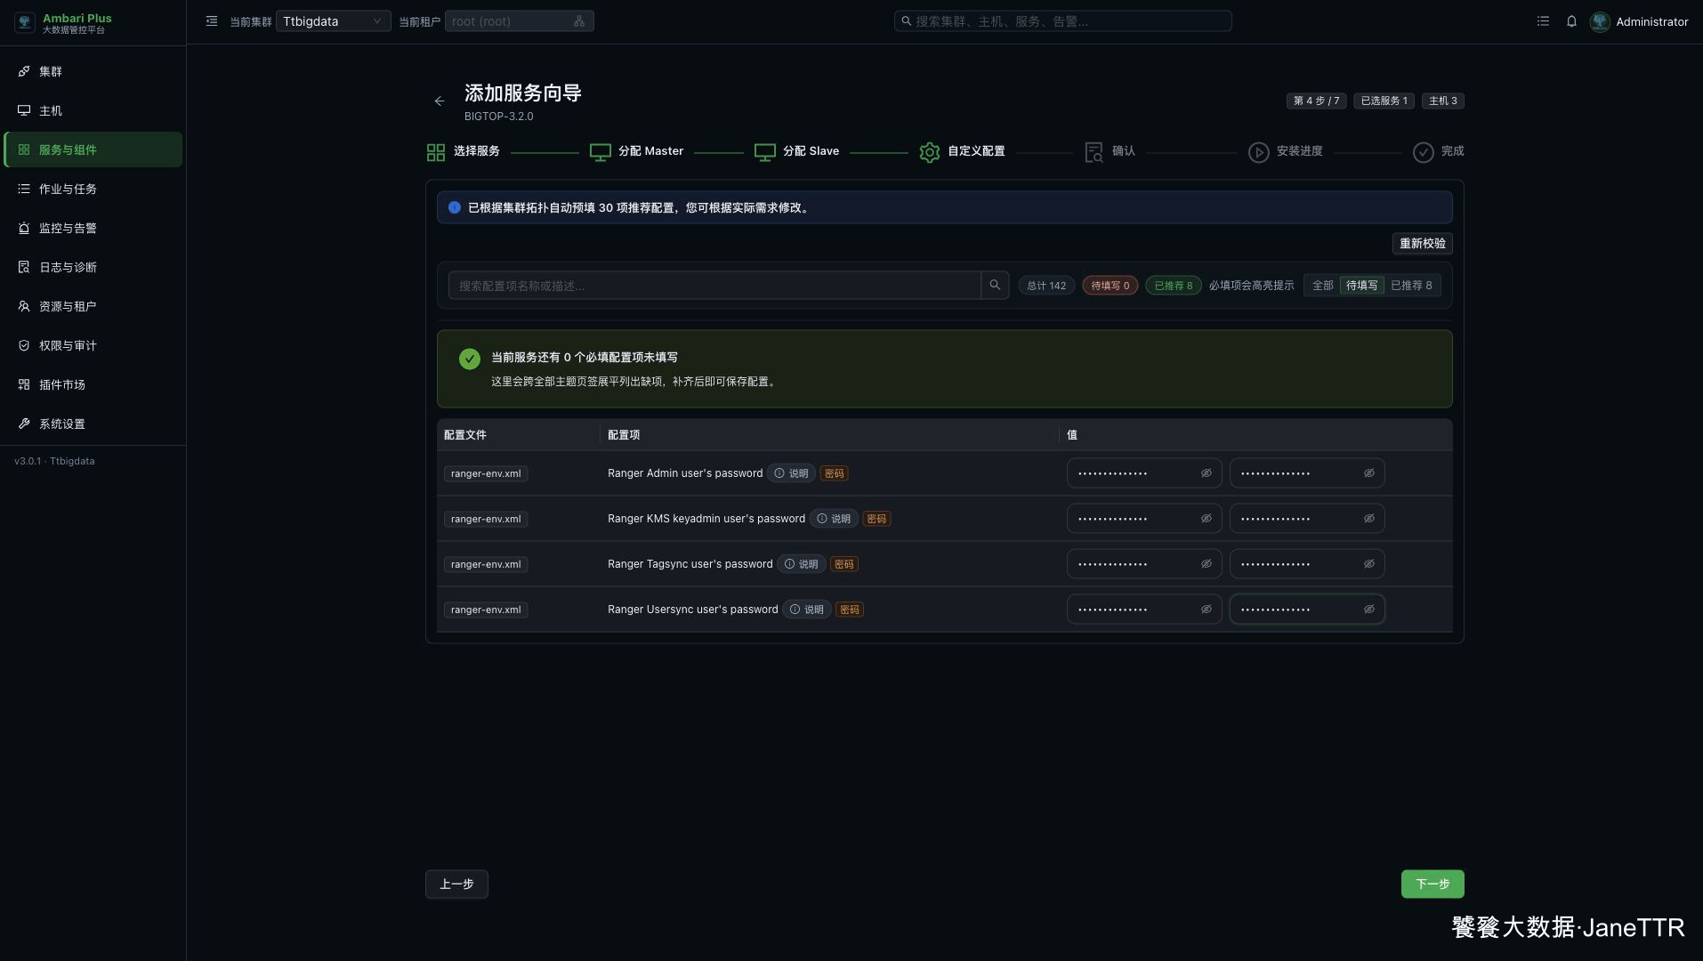The width and height of the screenshot is (1703, 961).
Task: Click the 分配 Slave step monitor icon
Action: [x=765, y=152]
